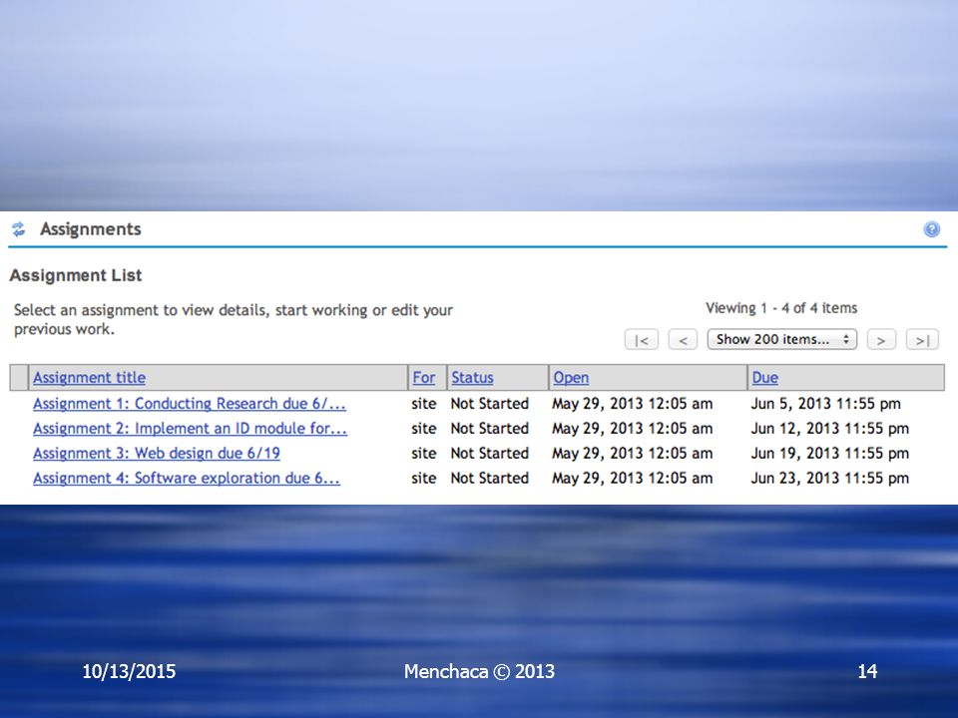
Task: Go to last page of items
Action: 922,339
